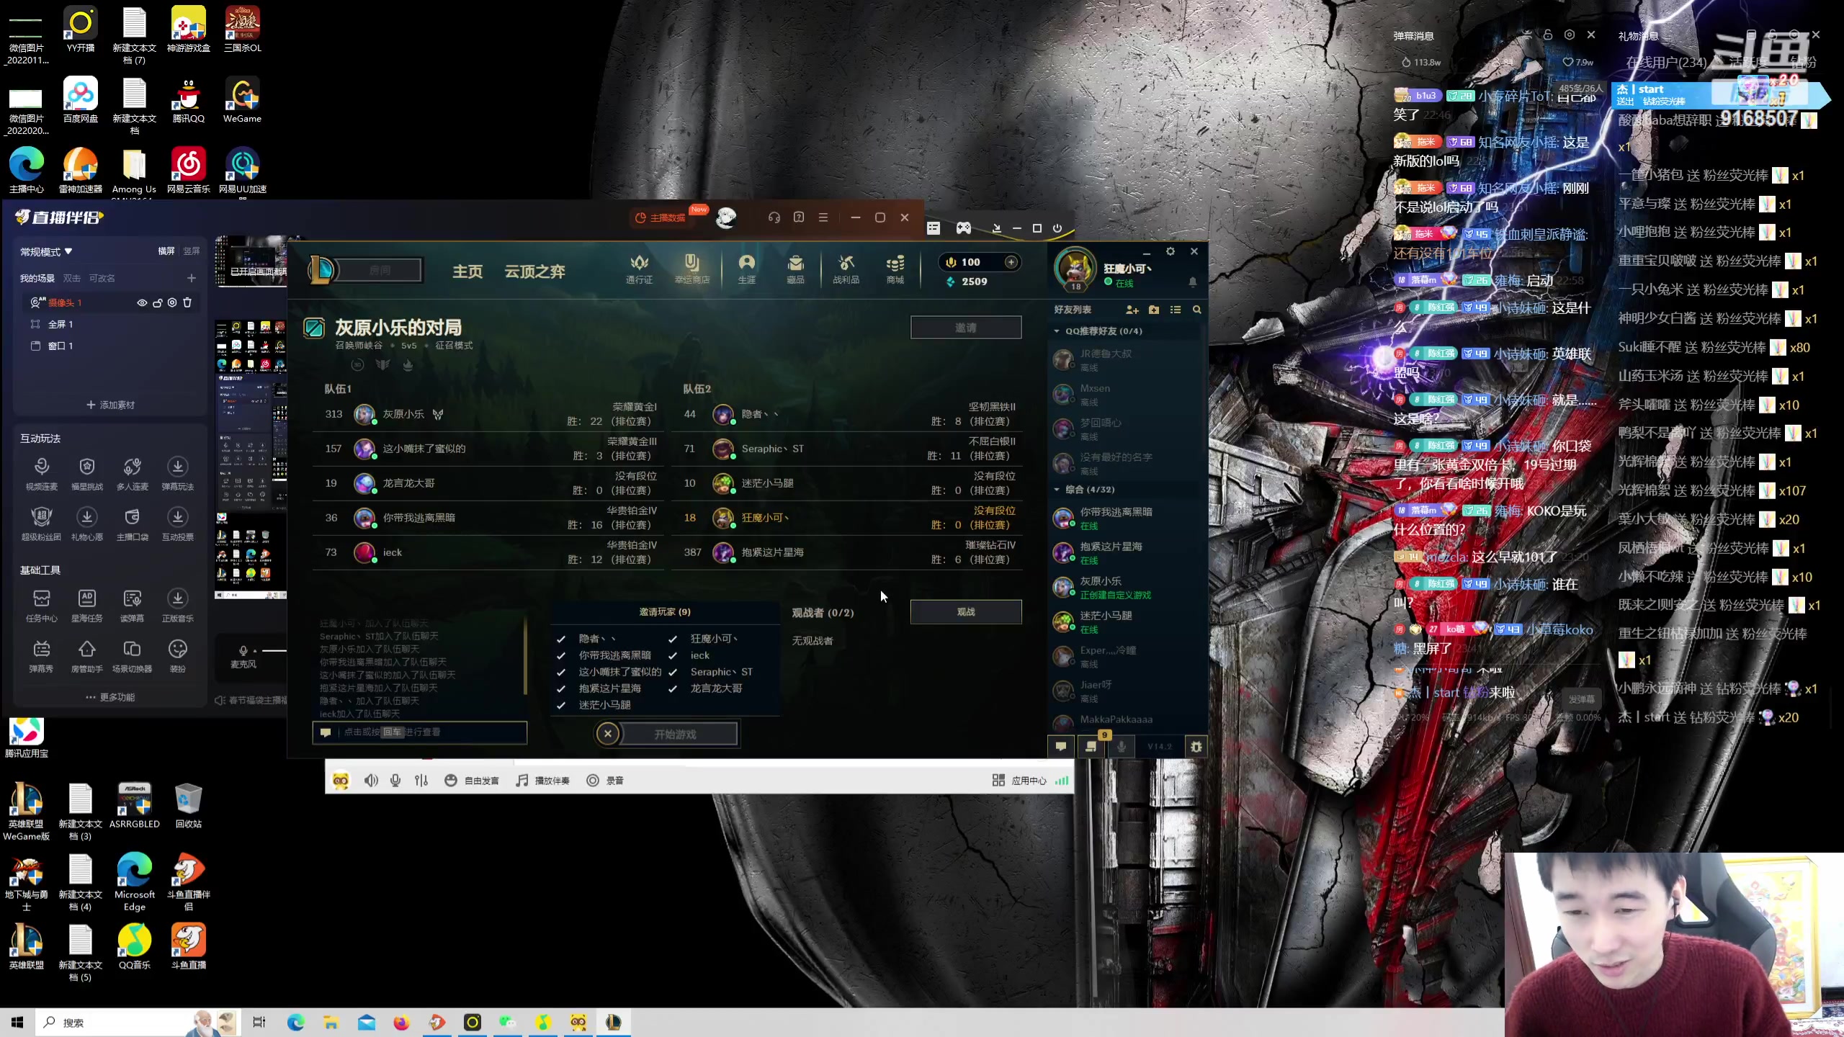Open Task View from Windows taskbar
The image size is (1844, 1037).
tap(259, 1023)
